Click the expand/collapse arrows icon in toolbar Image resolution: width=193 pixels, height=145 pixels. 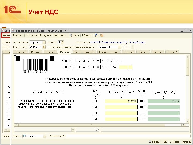tap(96, 35)
